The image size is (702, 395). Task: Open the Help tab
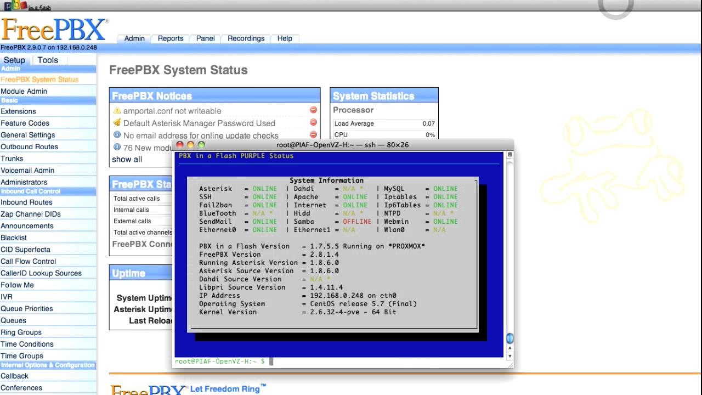point(285,38)
